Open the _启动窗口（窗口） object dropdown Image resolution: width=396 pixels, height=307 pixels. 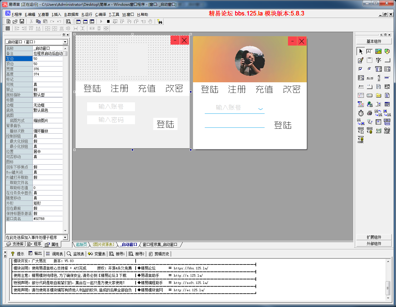(x=65, y=42)
